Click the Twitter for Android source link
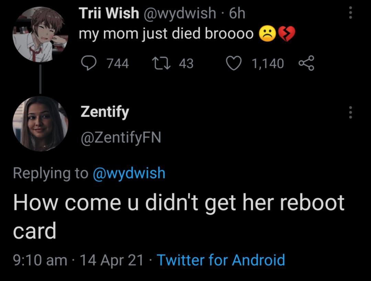 [221, 260]
